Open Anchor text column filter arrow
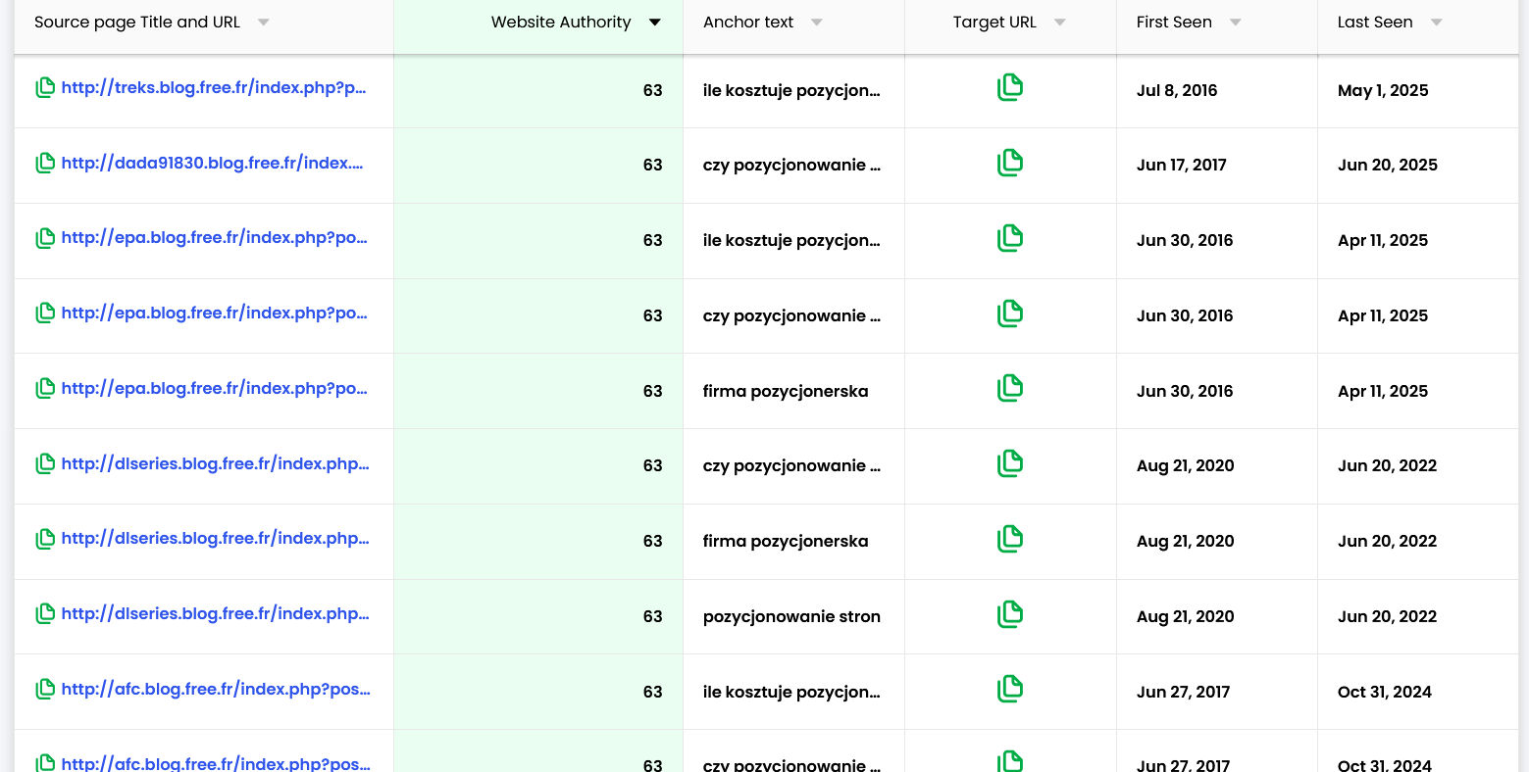The height and width of the screenshot is (772, 1529). pos(816,23)
